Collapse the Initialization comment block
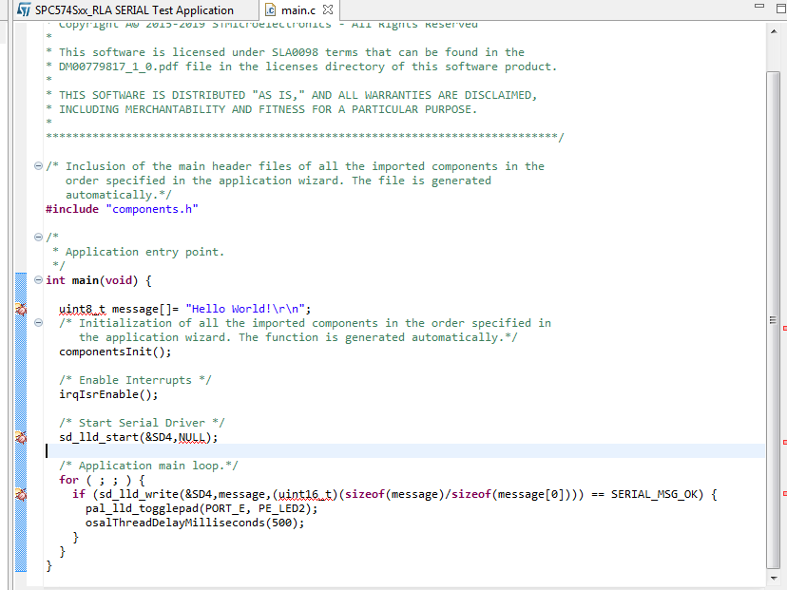 pos(38,323)
